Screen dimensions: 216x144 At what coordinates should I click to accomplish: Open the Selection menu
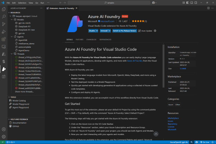(x=22, y=3)
